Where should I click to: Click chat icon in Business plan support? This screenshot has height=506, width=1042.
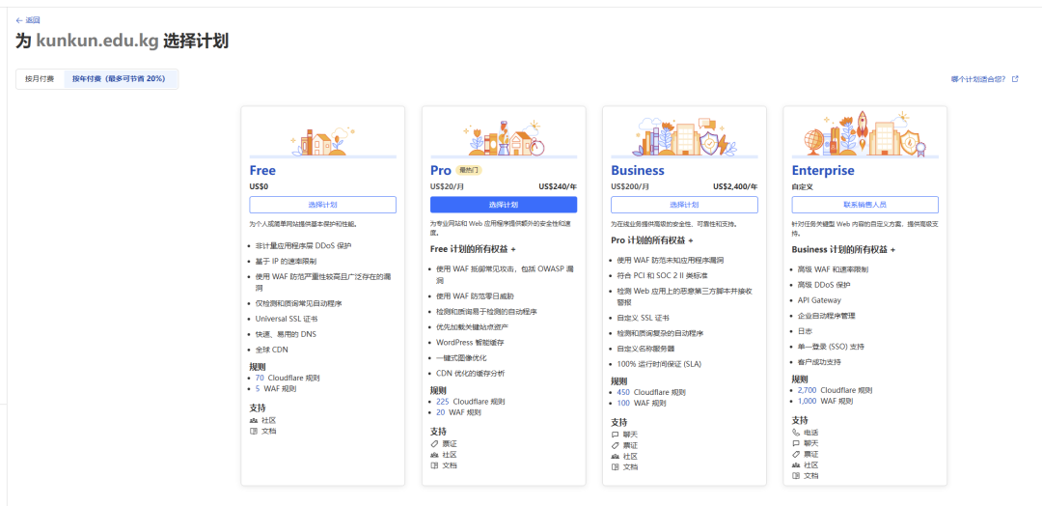coord(616,435)
